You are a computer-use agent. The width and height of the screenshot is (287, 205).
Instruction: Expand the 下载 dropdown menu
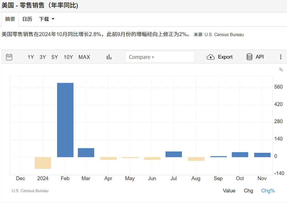click(44, 19)
